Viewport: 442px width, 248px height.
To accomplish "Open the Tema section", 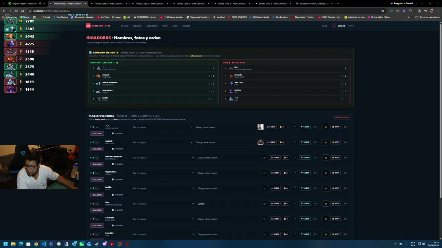I will [x=165, y=26].
